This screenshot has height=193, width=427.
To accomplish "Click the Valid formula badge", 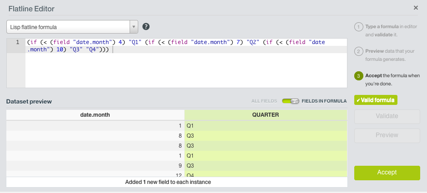I will (376, 100).
